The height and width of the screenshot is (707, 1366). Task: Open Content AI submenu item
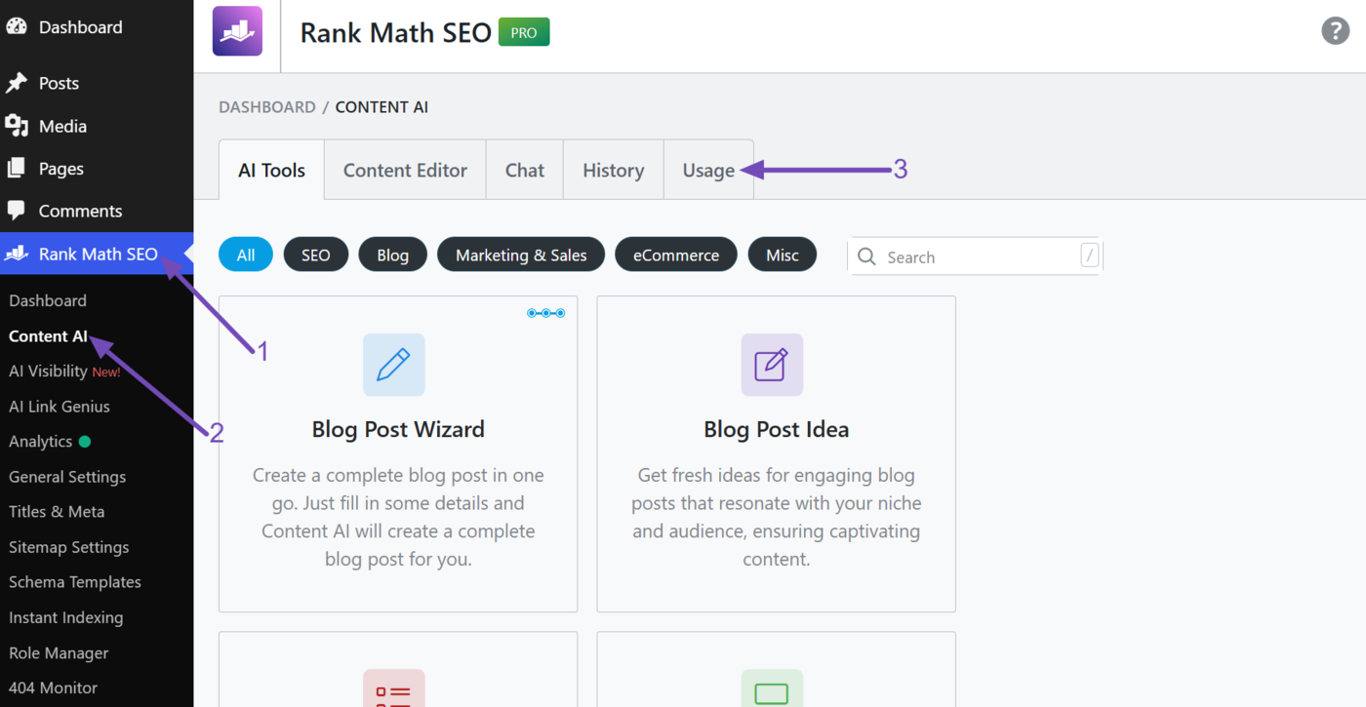point(48,336)
